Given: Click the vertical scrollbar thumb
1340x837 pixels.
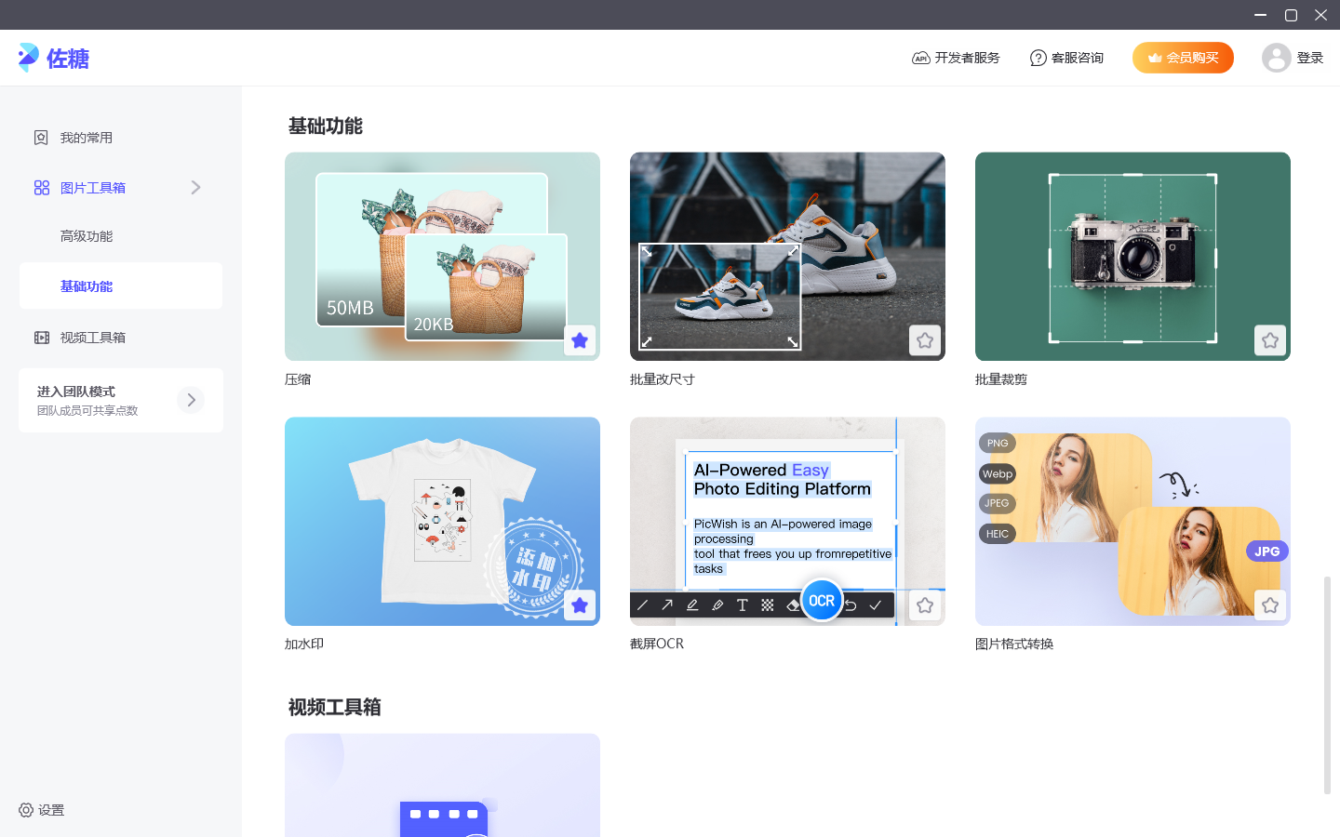Looking at the screenshot, I should point(1327,685).
